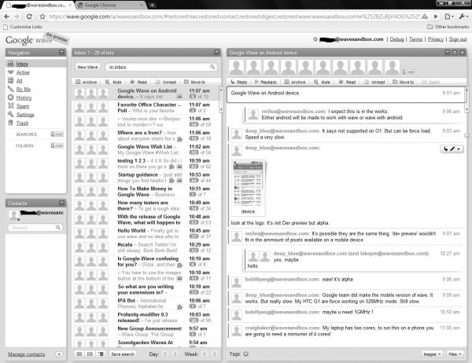Add a participant to the wave
The width and height of the screenshot is (472, 363).
click(x=408, y=71)
